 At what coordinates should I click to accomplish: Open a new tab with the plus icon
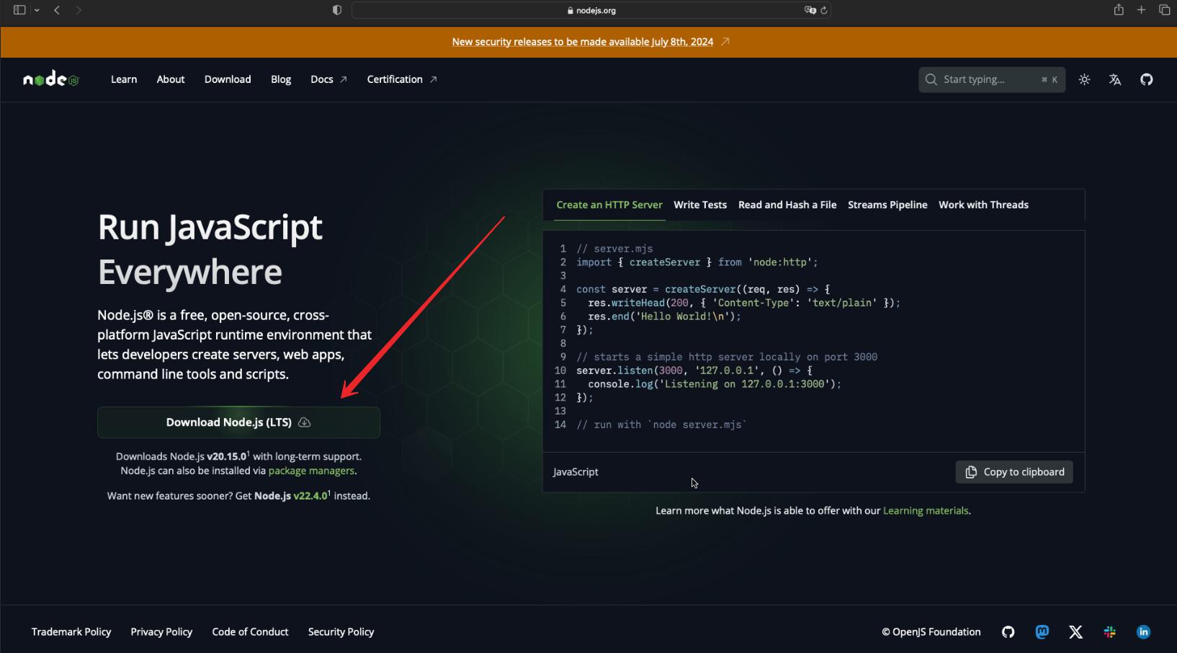click(x=1141, y=10)
